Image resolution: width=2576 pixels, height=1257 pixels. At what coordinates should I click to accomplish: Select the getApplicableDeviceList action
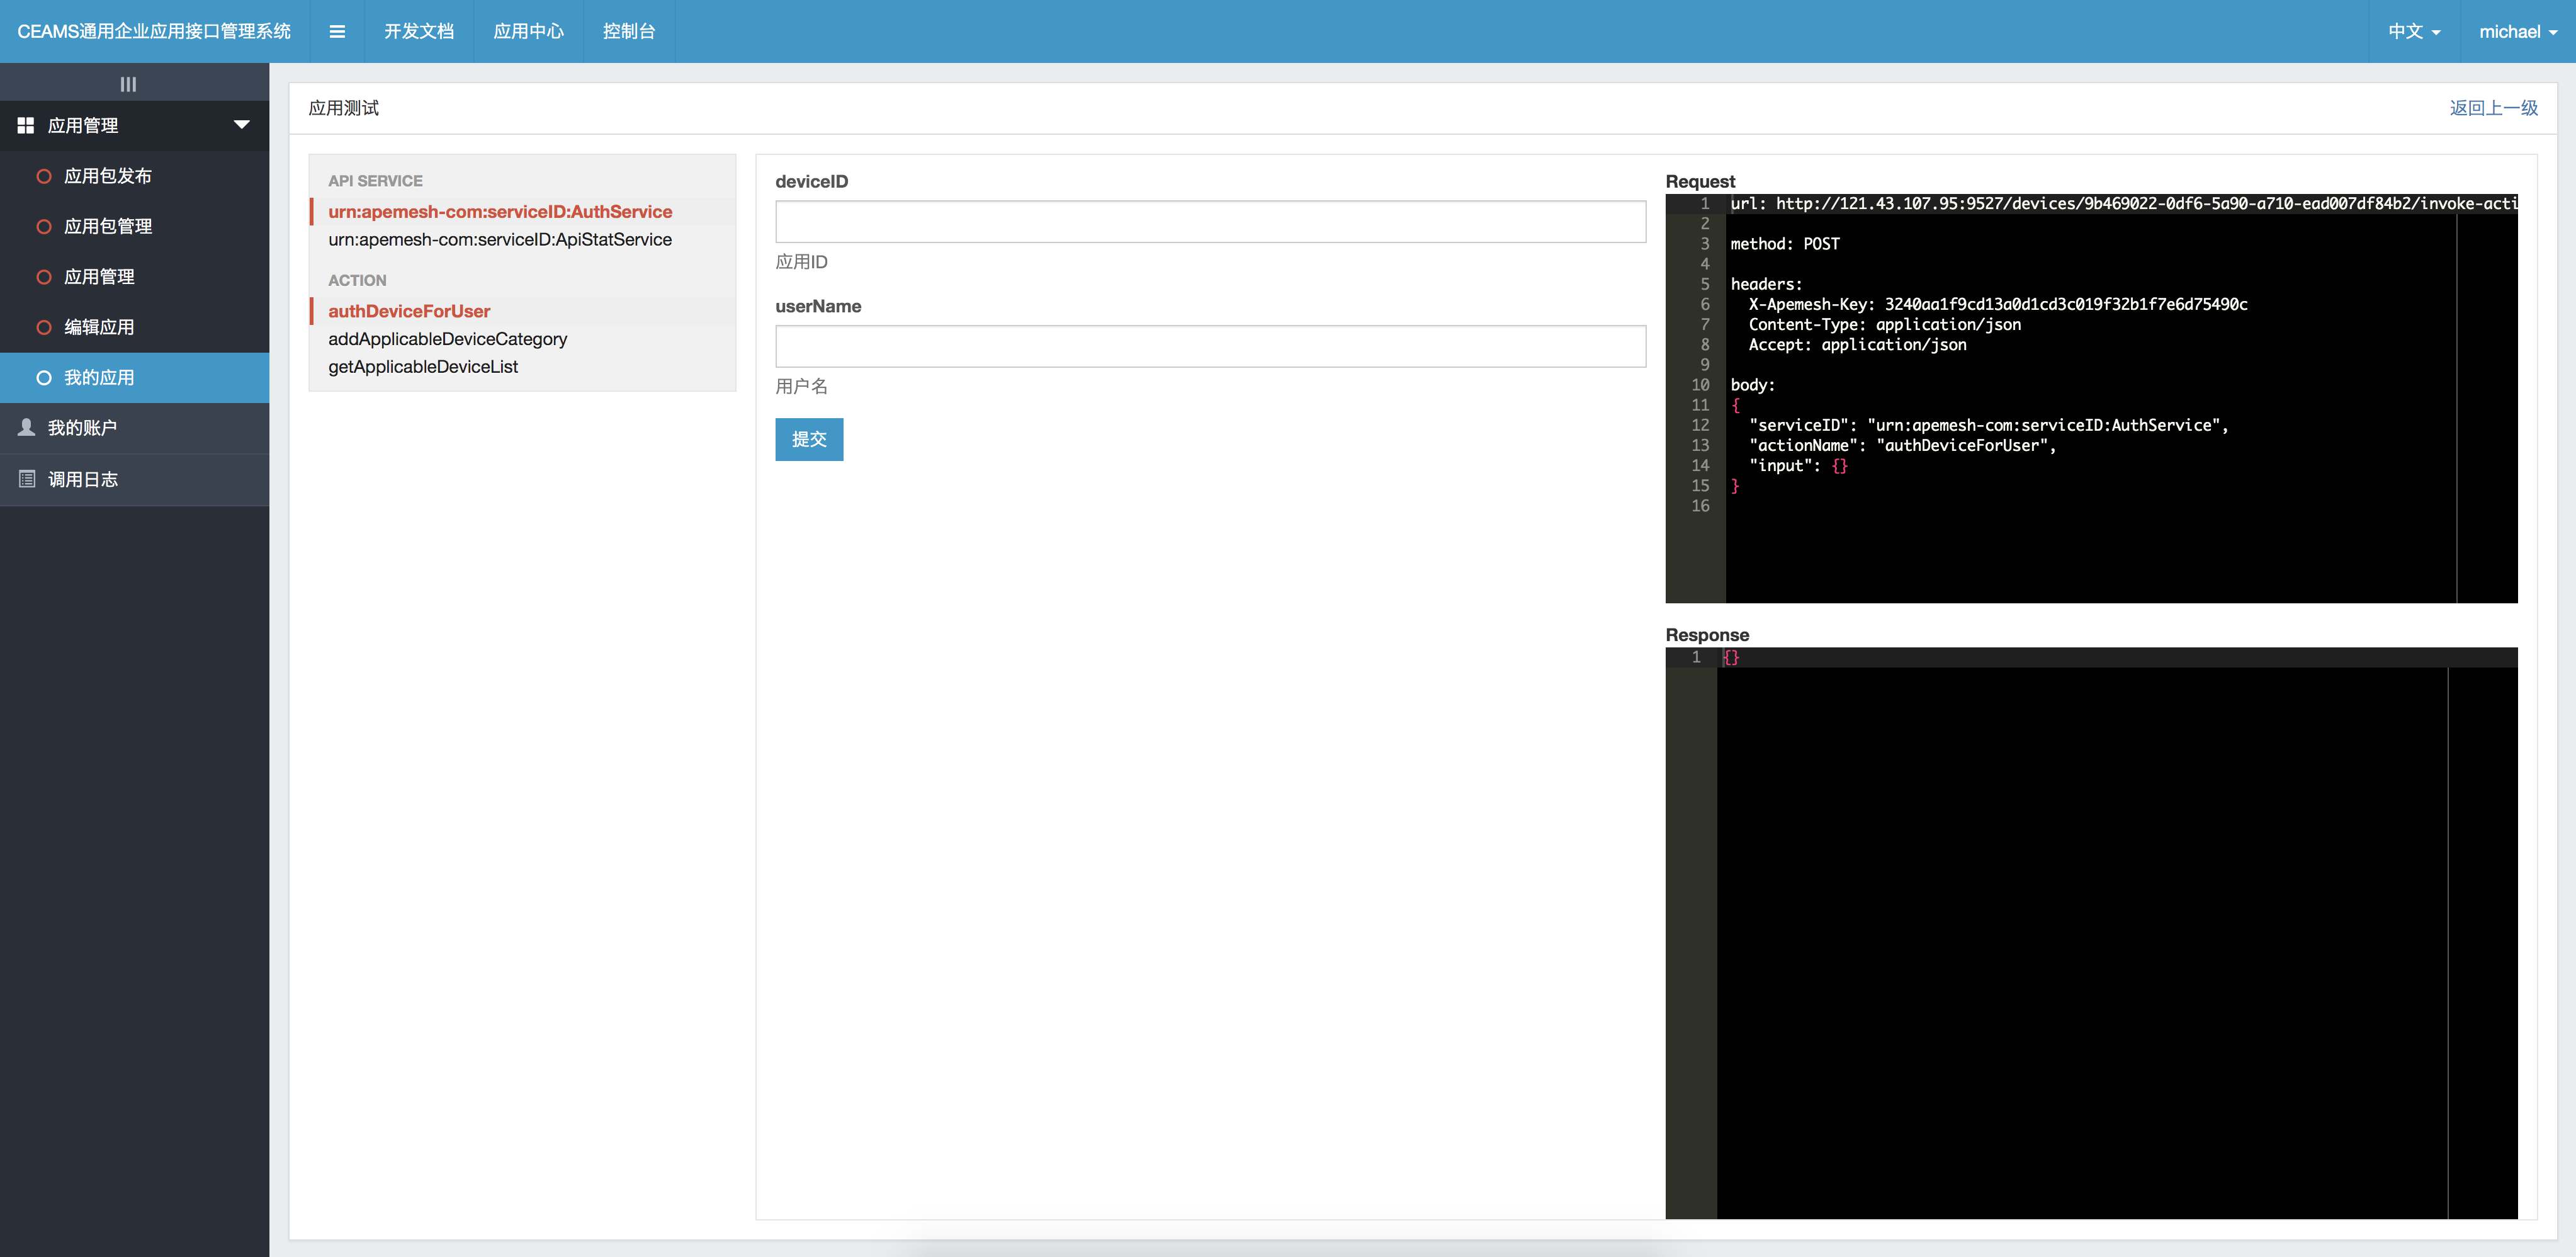click(x=423, y=367)
